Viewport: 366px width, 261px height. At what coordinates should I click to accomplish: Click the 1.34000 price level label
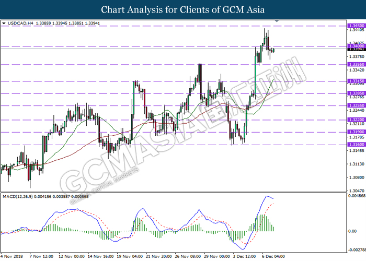356,46
